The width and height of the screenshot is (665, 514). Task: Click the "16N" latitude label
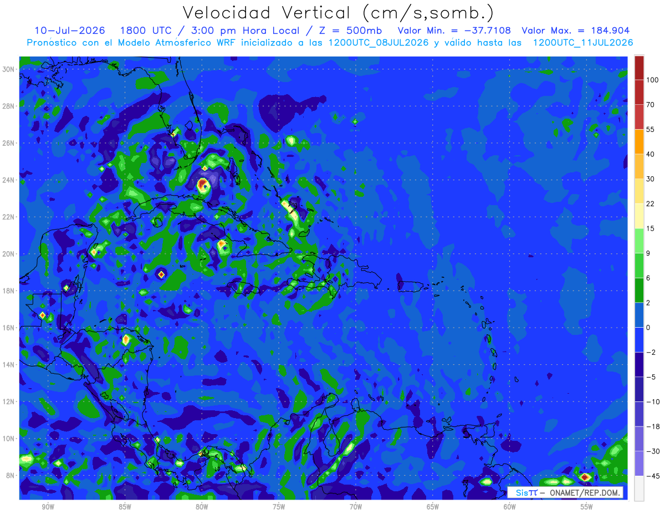(x=9, y=328)
